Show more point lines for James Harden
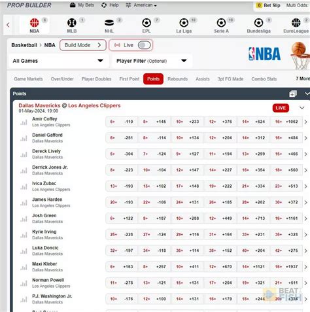The height and width of the screenshot is (312, 310). 305,202
